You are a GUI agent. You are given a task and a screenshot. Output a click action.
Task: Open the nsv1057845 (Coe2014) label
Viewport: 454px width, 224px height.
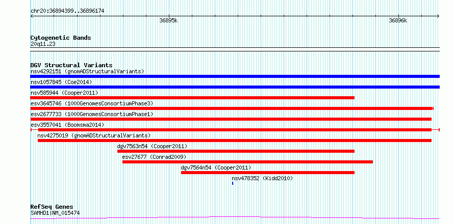click(x=61, y=82)
